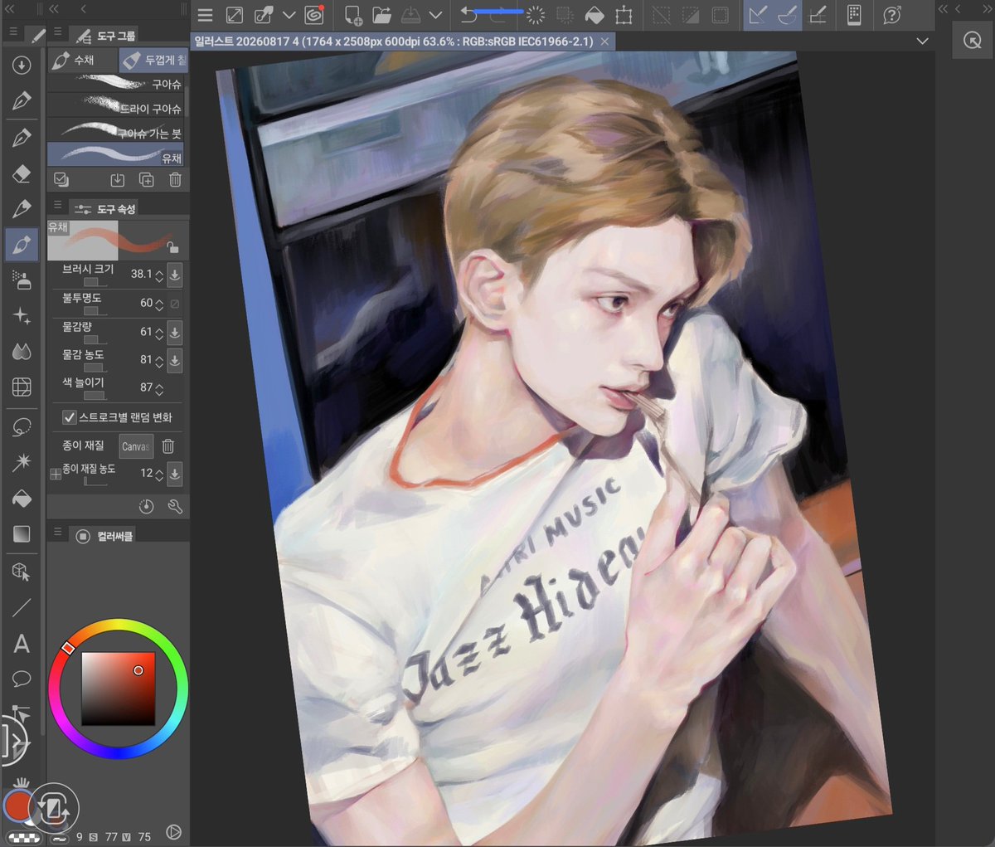Screen dimensions: 995x847
Task: Click the New canvas icon
Action: (x=353, y=15)
